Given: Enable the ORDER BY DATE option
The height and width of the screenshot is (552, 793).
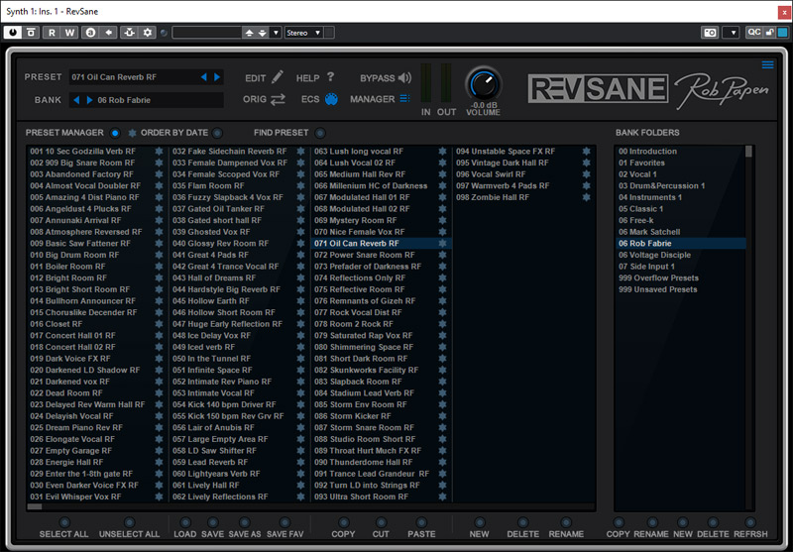Looking at the screenshot, I should 217,133.
